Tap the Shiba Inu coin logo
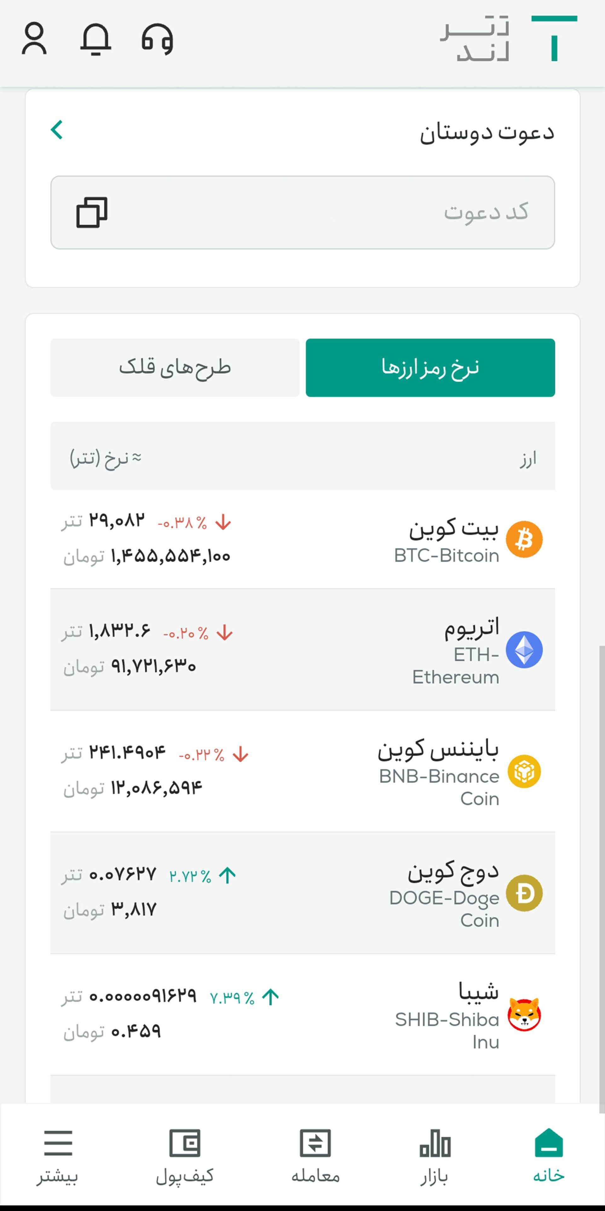The image size is (605, 1211). tap(524, 1015)
